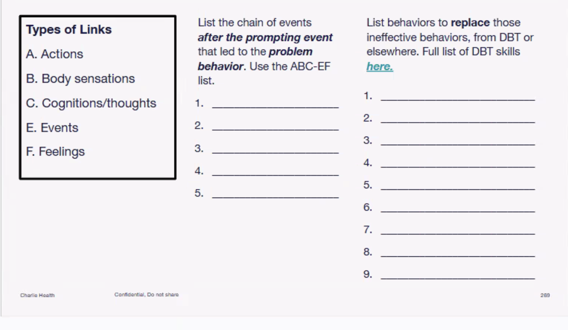Click blank line 5 under chain of events
Viewport: 568px width, 330px height.
pyautogui.click(x=275, y=194)
